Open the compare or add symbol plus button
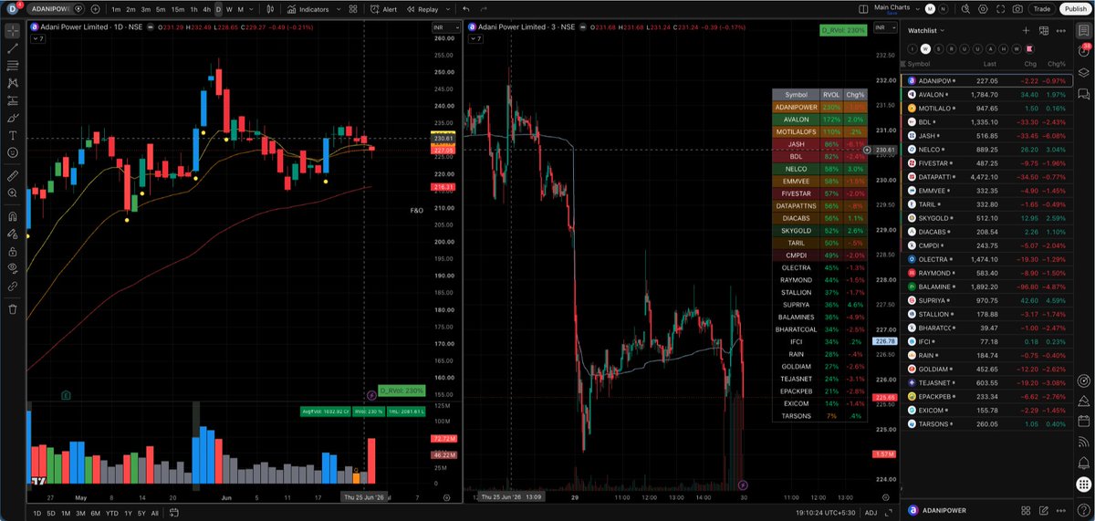This screenshot has width=1095, height=521. (x=95, y=8)
